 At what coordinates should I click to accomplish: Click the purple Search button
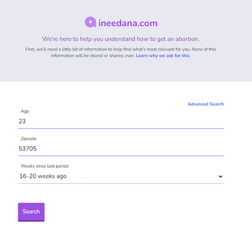click(31, 212)
